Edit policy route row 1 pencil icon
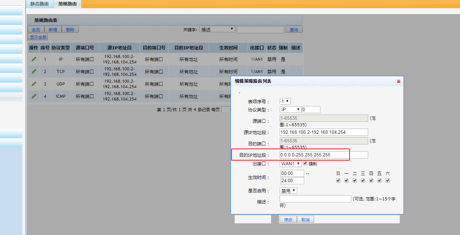The width and height of the screenshot is (460, 235). coord(34,59)
